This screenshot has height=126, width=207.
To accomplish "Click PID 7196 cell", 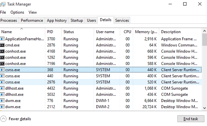I will click(51, 64).
